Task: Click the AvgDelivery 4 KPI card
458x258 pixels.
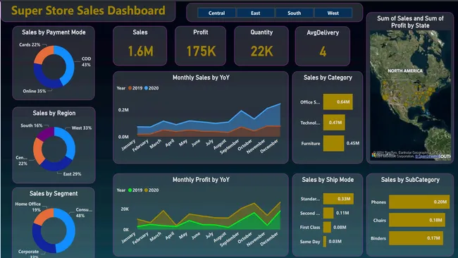Action: 323,46
